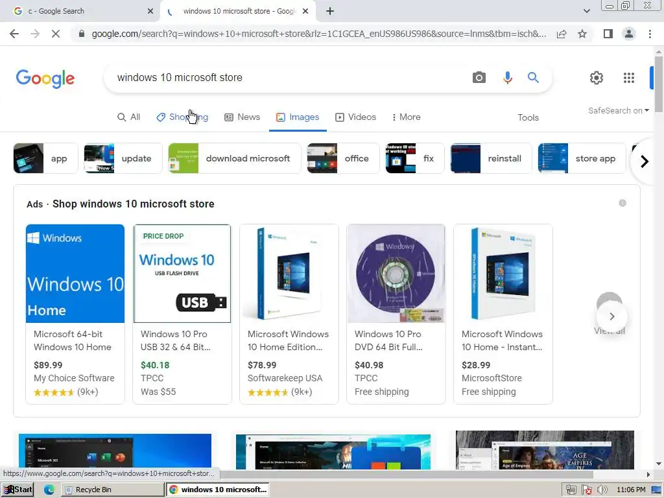Close the 'c - Google Search' tab
The height and width of the screenshot is (498, 664).
tap(150, 12)
